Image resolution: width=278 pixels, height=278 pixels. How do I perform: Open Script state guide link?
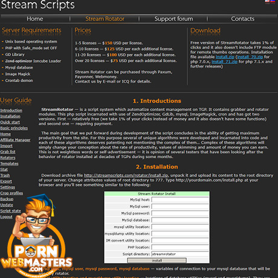coord(10,211)
